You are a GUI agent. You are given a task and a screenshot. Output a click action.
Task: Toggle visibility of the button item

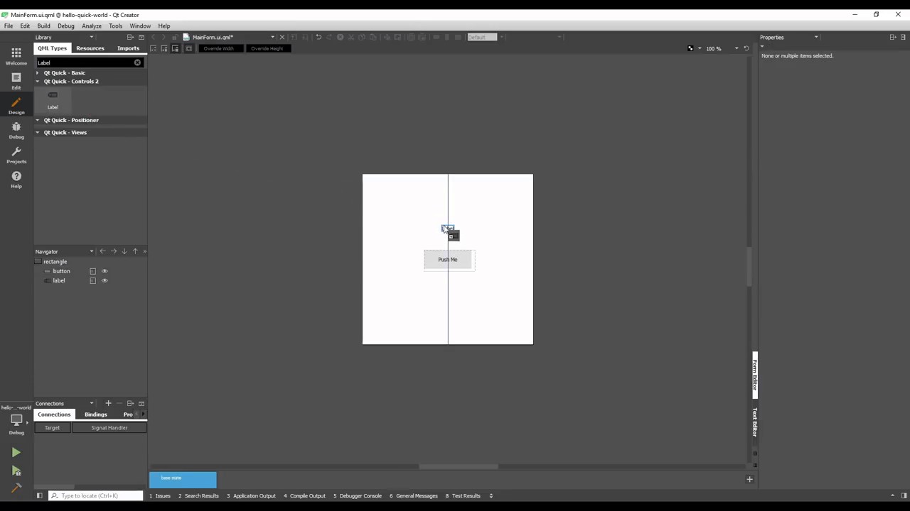(105, 271)
